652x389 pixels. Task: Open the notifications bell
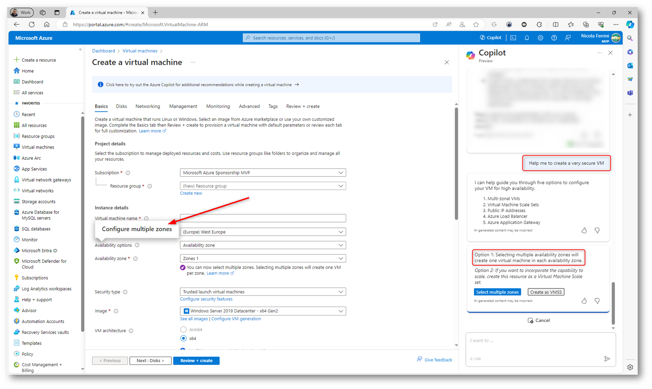coord(527,38)
